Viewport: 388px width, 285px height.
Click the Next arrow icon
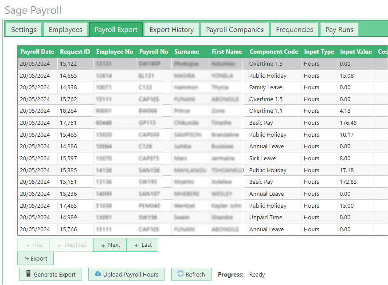pos(103,245)
